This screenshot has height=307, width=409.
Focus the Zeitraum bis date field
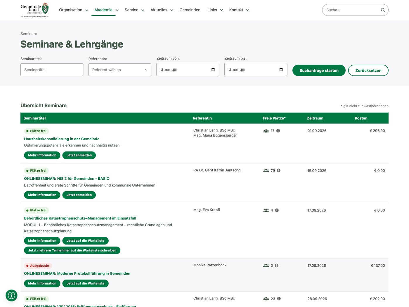tap(256, 70)
